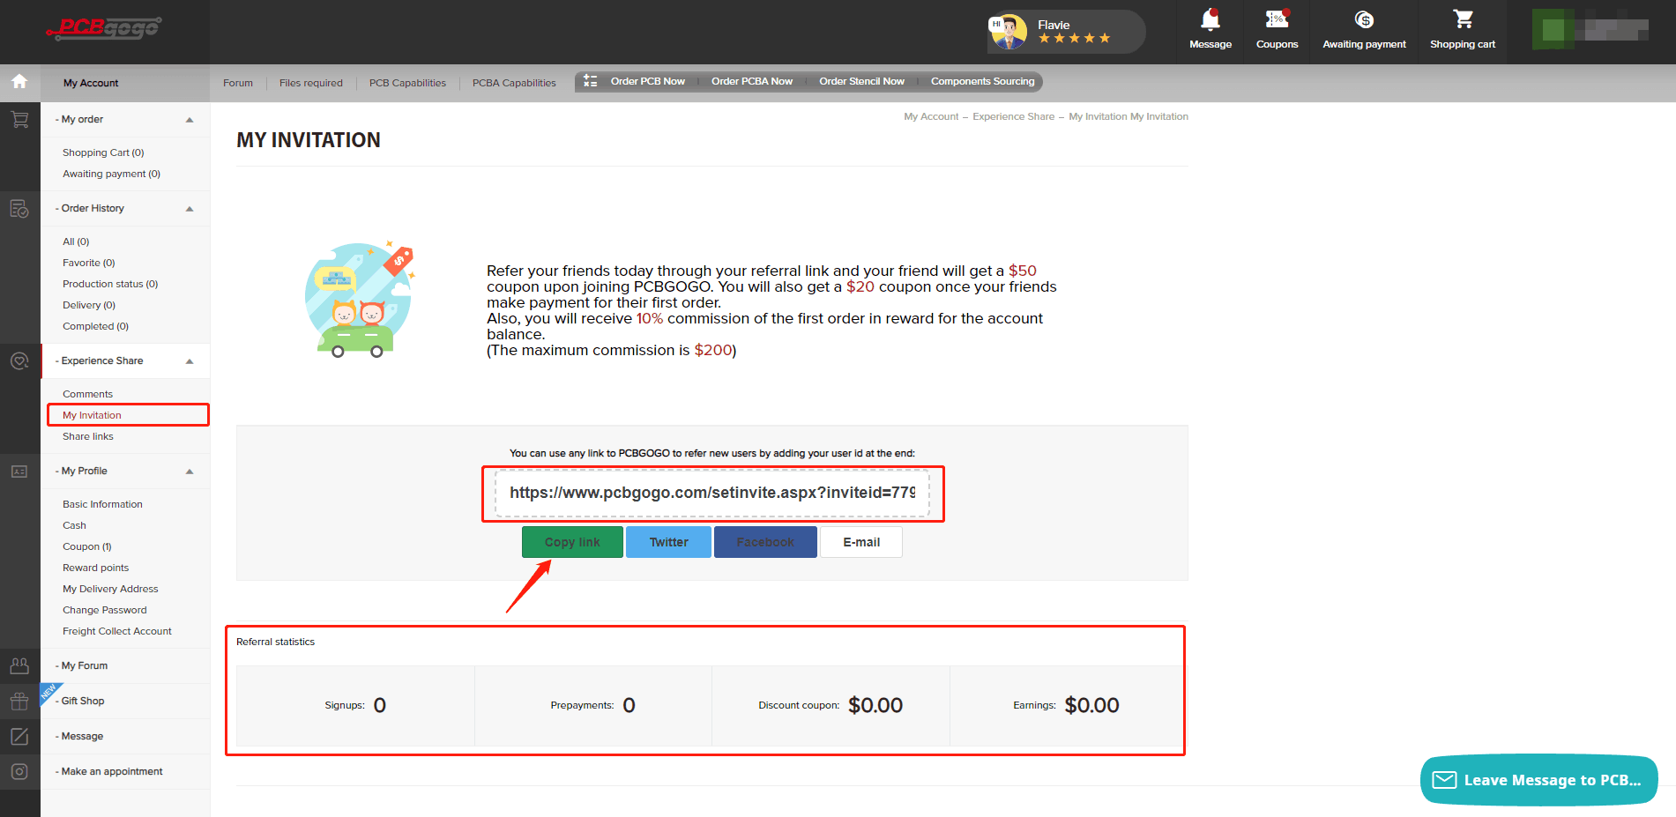Click the referral link input field

pos(712,493)
